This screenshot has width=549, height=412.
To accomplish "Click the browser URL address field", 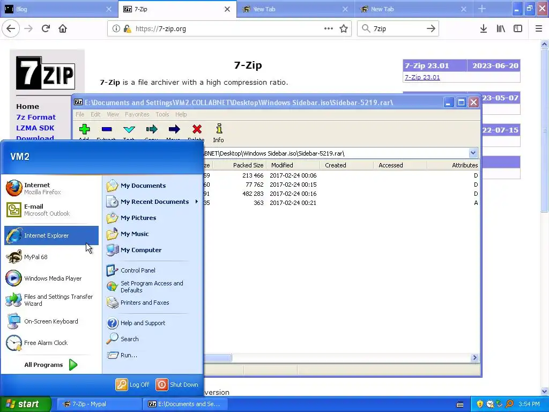I will [229, 29].
